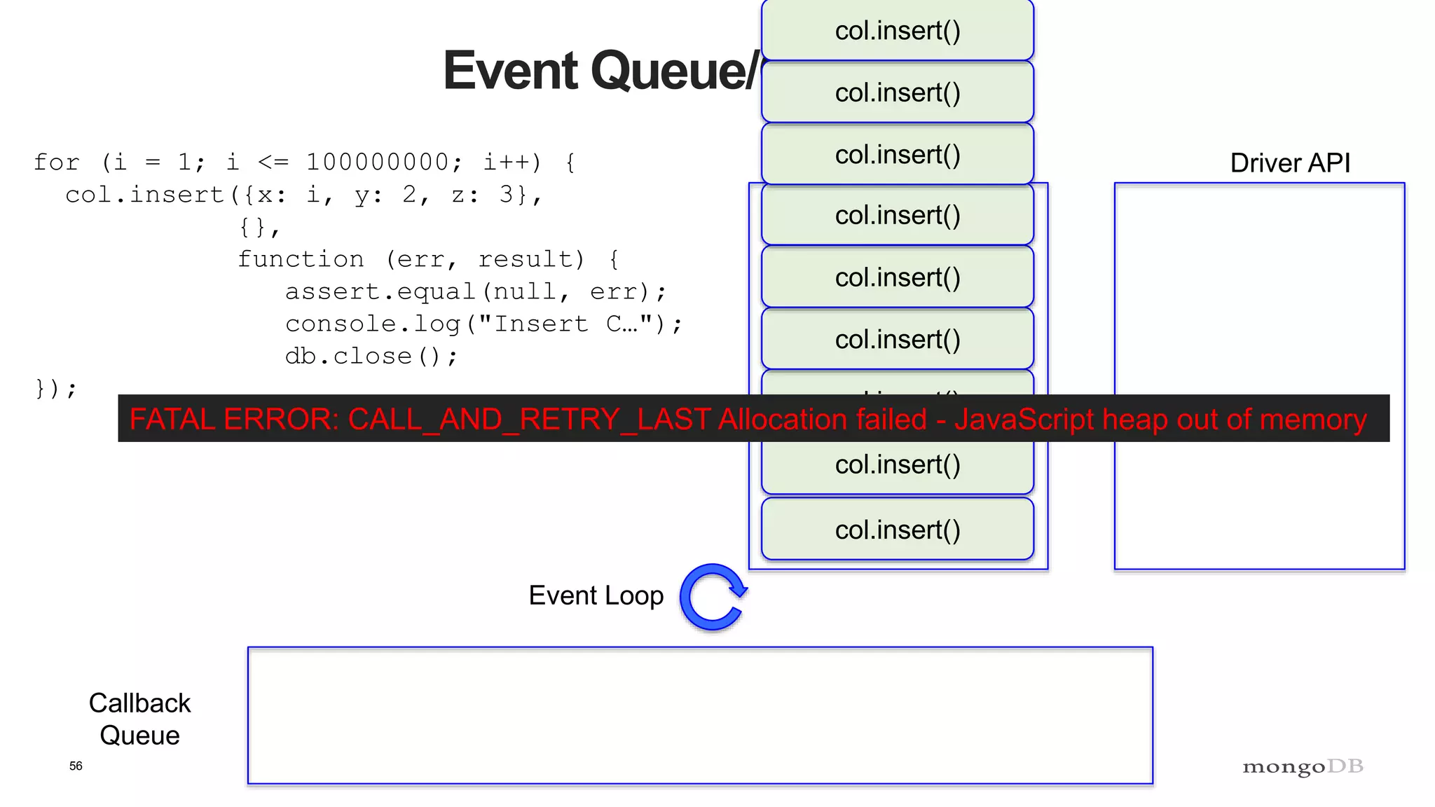Image resolution: width=1435 pixels, height=807 pixels.
Task: Click the col.insert() box directly below the error banner
Action: [897, 466]
